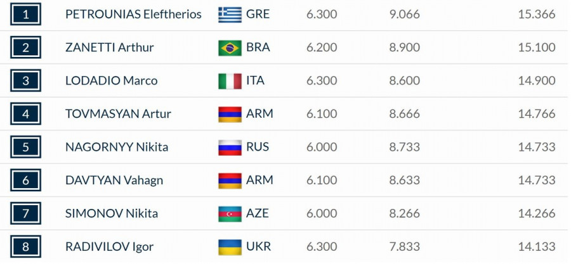Click the Russia flag icon
571x264 pixels.
[x=230, y=148]
